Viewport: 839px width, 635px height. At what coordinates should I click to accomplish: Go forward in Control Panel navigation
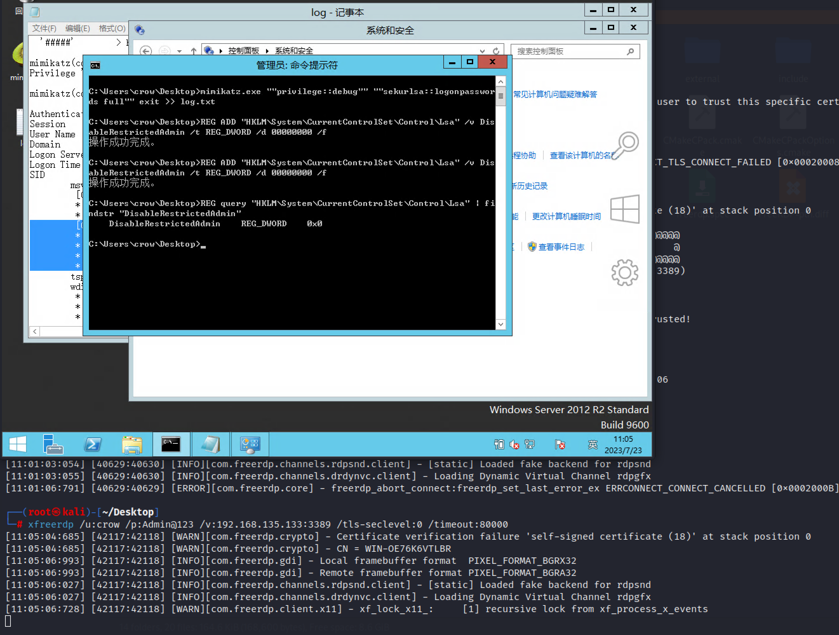tap(164, 51)
